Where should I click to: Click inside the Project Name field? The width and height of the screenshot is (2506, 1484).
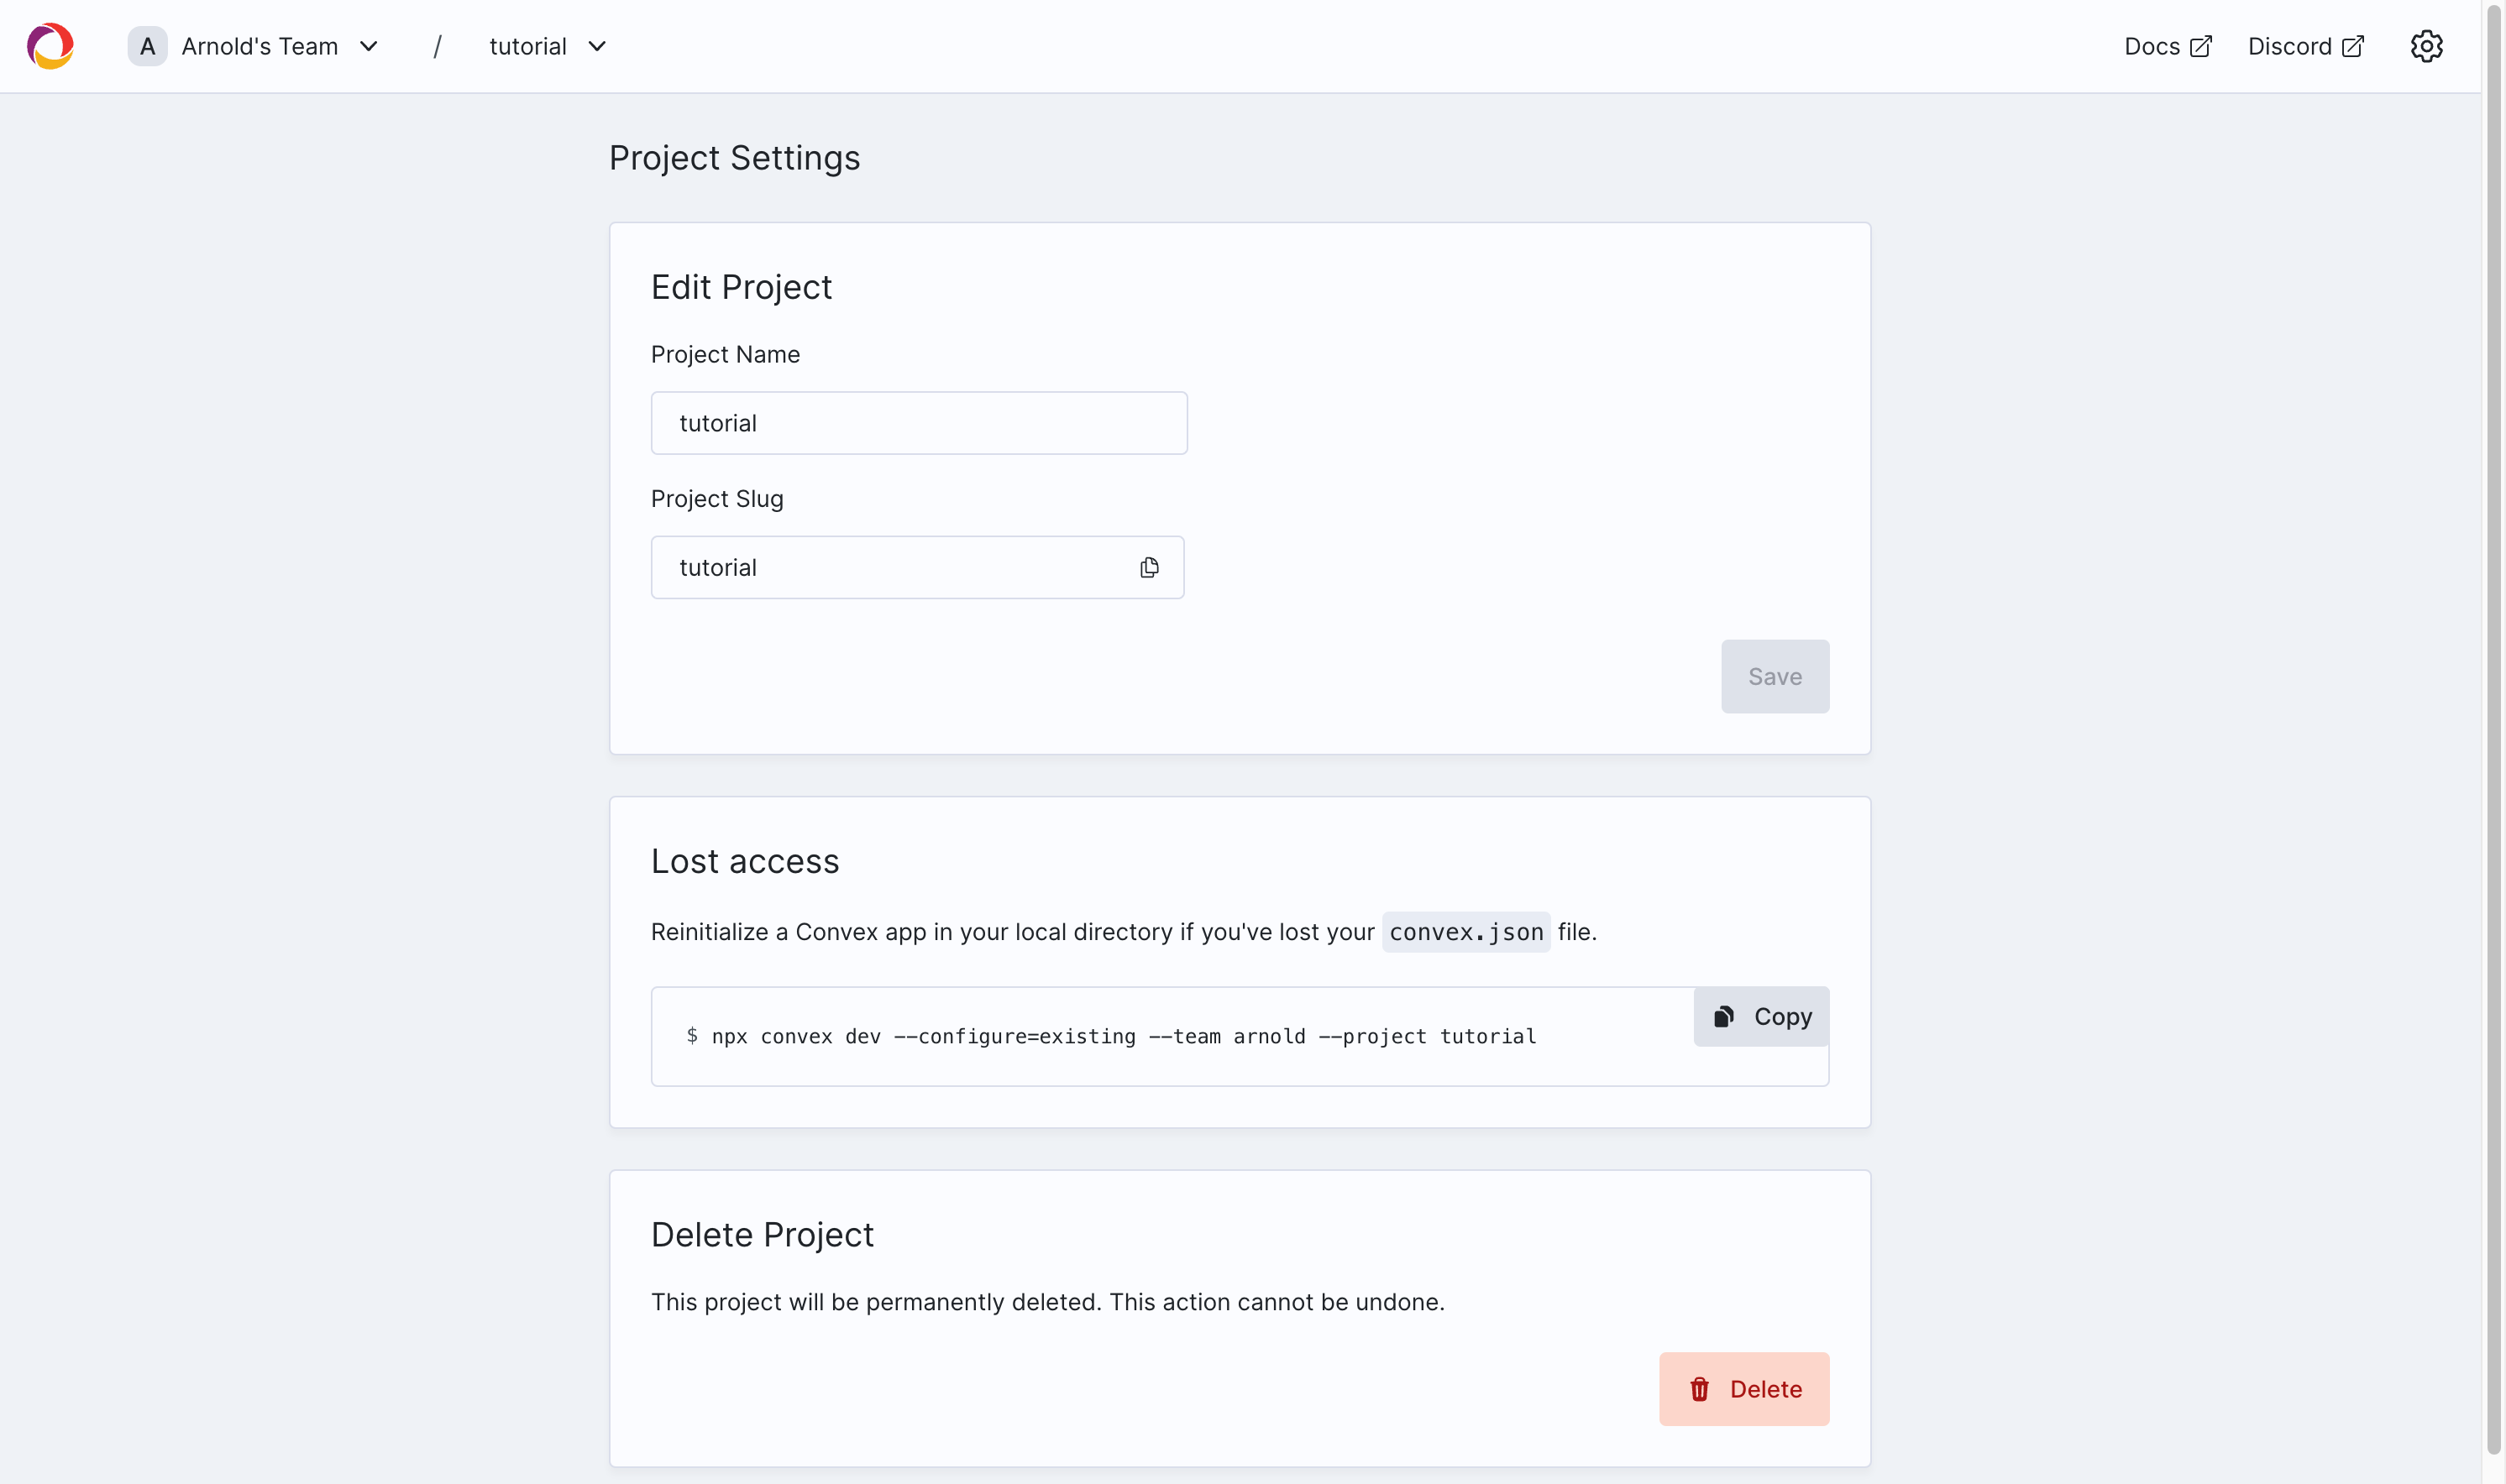[x=919, y=422]
